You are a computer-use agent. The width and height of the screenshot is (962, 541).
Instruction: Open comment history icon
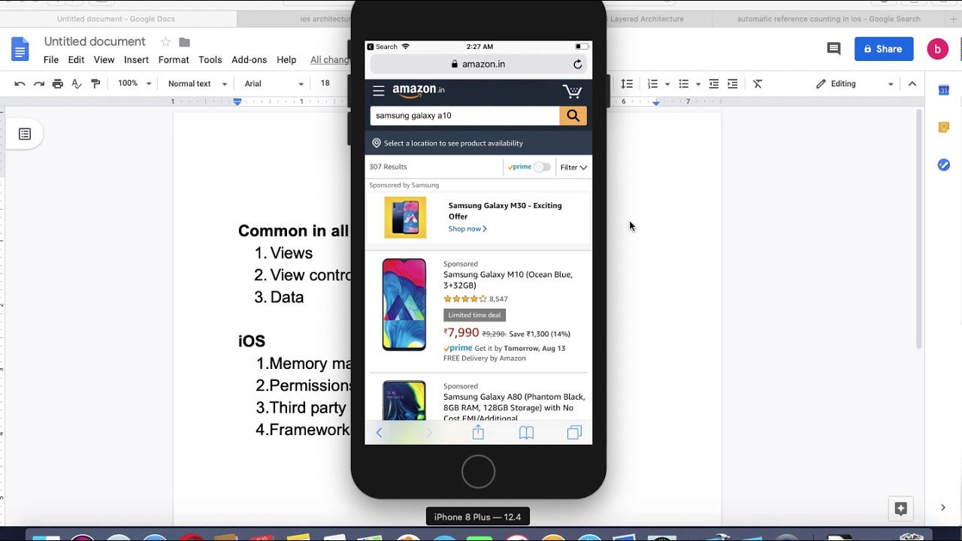click(833, 49)
